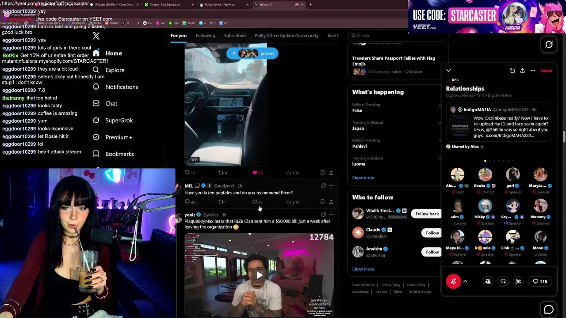Viewport: 566px width, 318px height.
Task: Open the Home item in X sidebar
Action: tap(107, 53)
